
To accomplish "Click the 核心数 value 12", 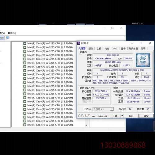I will [x=130, y=109].
